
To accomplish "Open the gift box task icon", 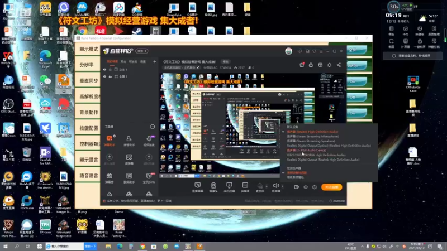I will coord(302,65).
